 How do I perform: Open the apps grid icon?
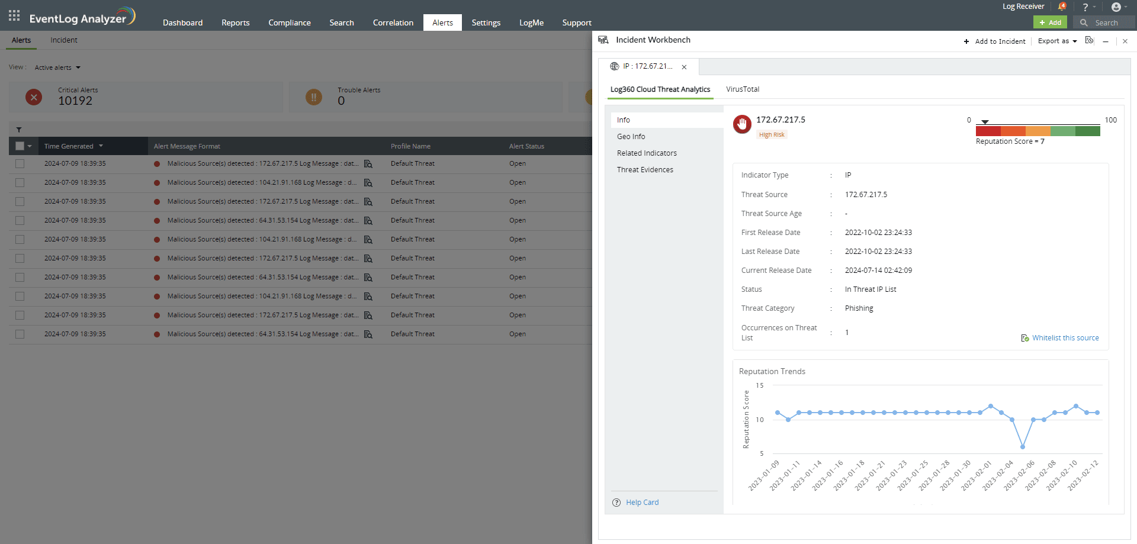click(x=13, y=15)
